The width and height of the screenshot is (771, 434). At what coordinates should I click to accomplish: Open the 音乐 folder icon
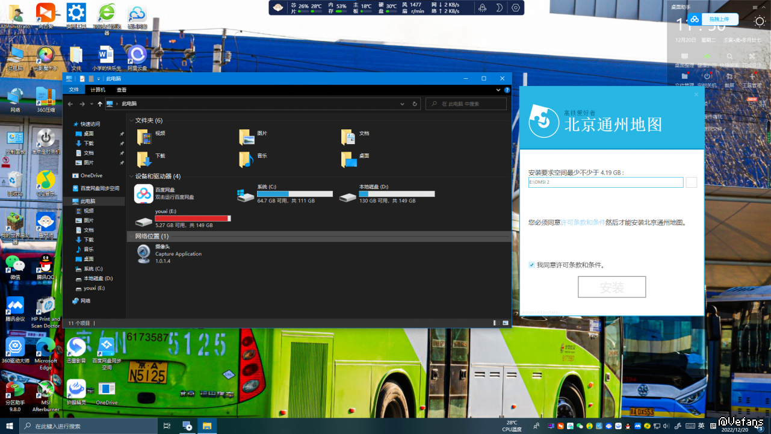(246, 159)
